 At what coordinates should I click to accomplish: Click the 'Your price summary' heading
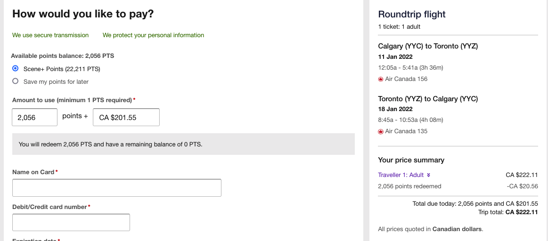pos(411,160)
